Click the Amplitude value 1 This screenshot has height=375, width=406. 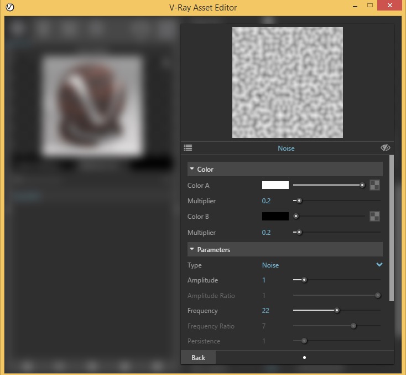pyautogui.click(x=264, y=280)
